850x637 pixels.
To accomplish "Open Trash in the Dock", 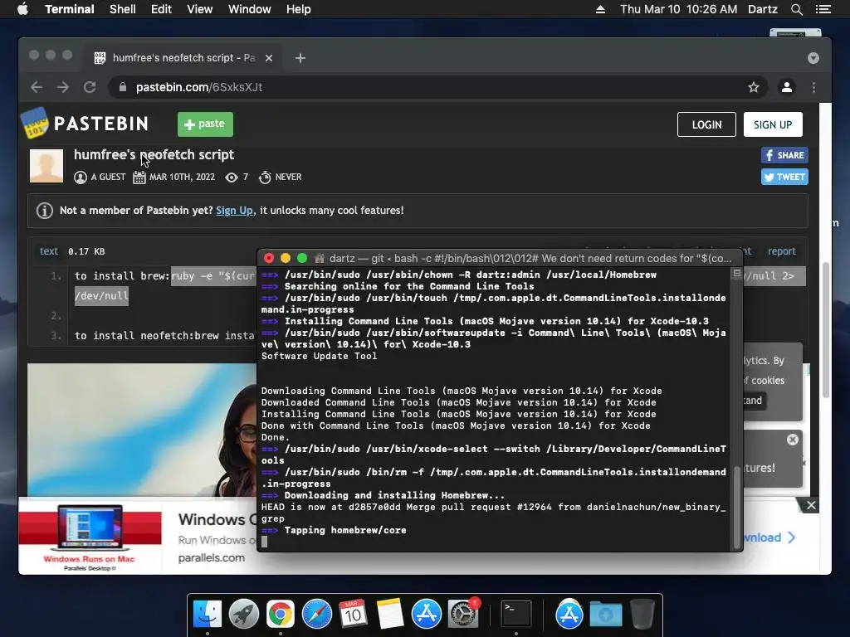I will coord(642,614).
